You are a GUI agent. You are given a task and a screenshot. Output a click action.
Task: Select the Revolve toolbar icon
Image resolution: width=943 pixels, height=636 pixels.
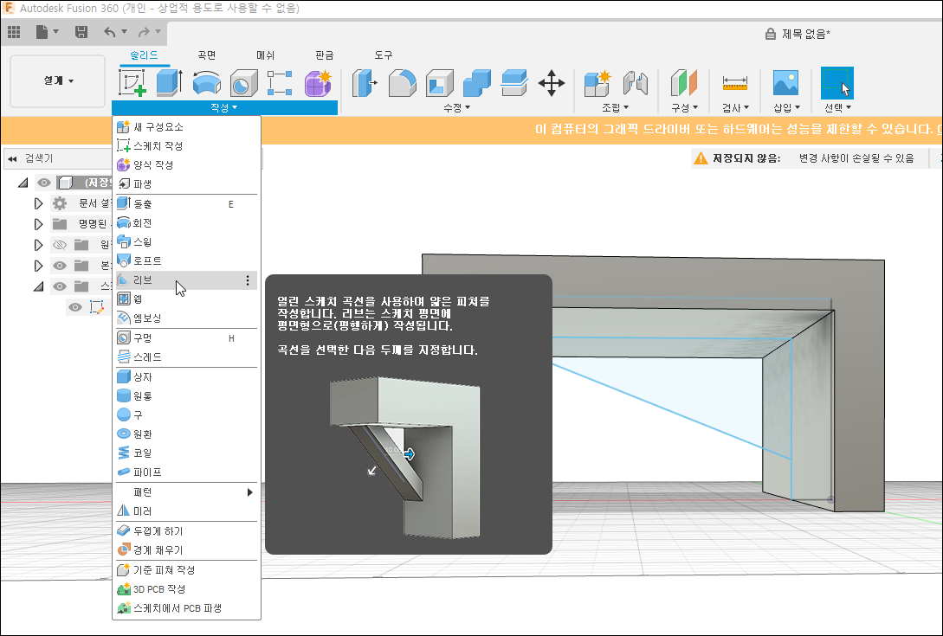(x=206, y=83)
